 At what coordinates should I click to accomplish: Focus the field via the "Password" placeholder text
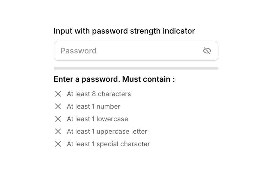[78, 51]
